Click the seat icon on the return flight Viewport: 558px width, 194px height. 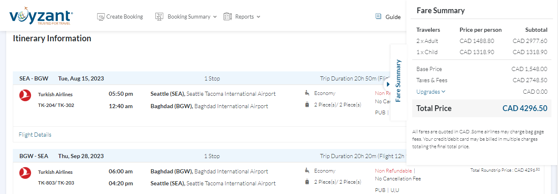[x=307, y=170]
